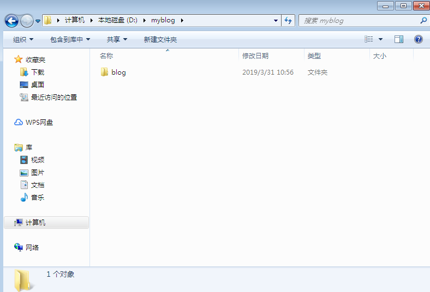Go back with the Back arrow button
This screenshot has width=430, height=292.
coord(11,21)
